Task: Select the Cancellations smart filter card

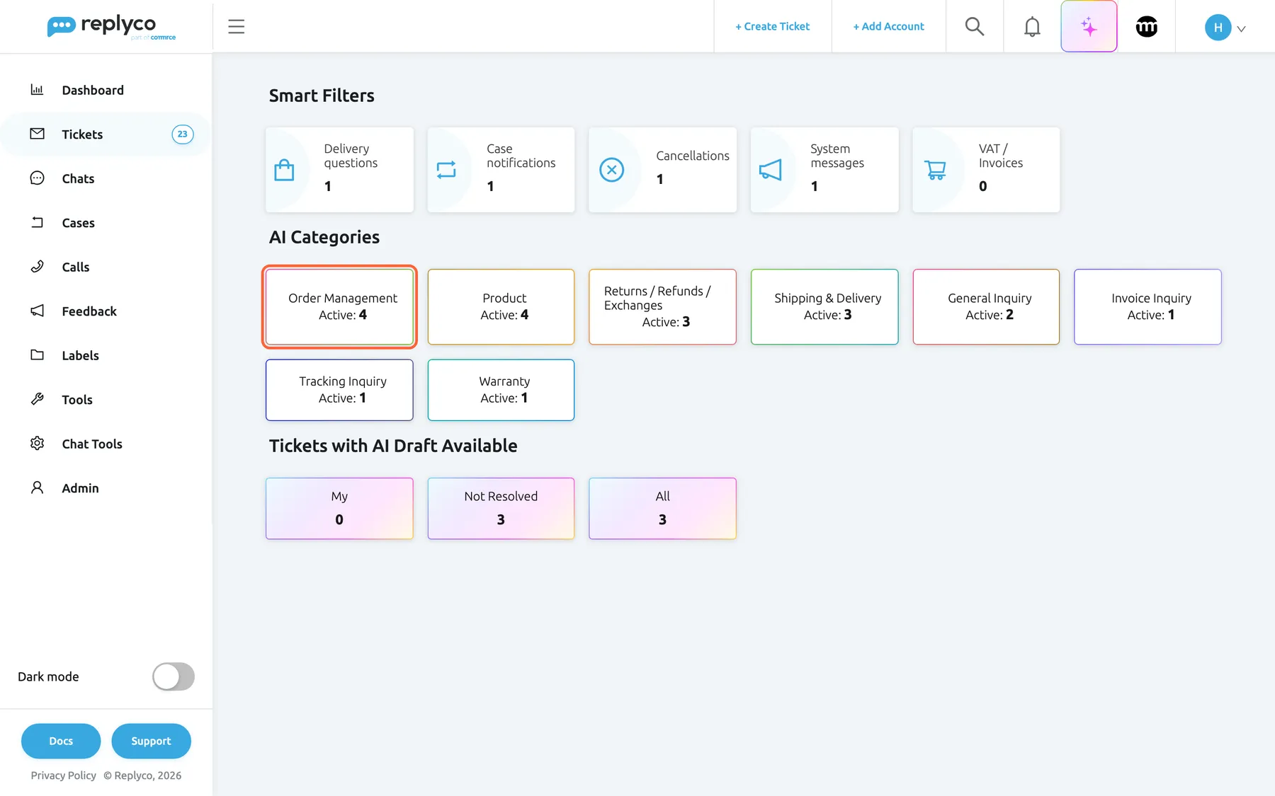Action: [662, 170]
